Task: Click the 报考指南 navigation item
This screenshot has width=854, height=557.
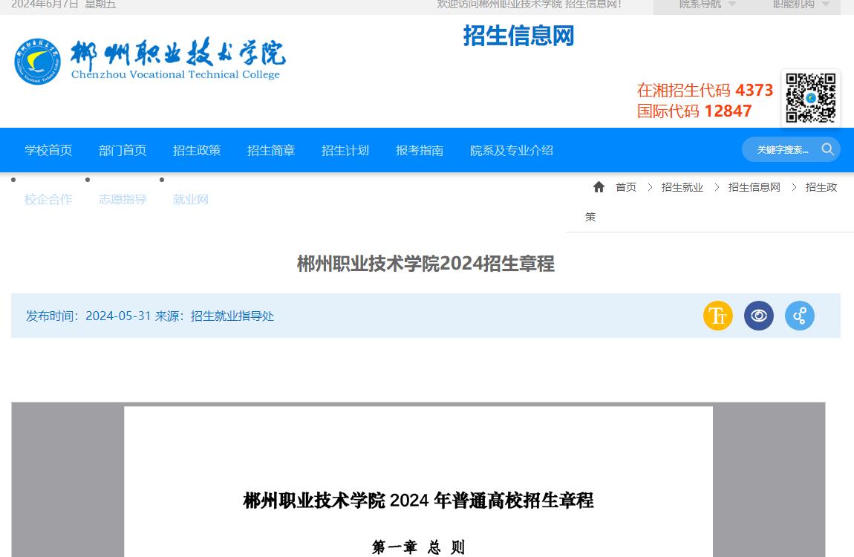Action: tap(420, 150)
